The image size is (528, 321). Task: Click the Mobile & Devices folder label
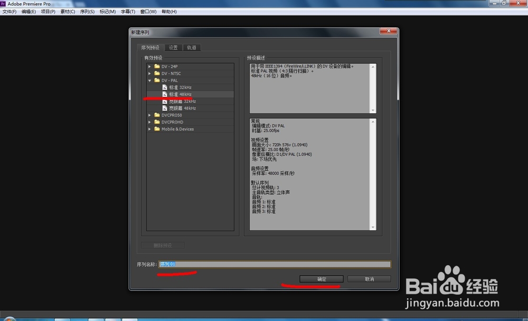pos(177,129)
